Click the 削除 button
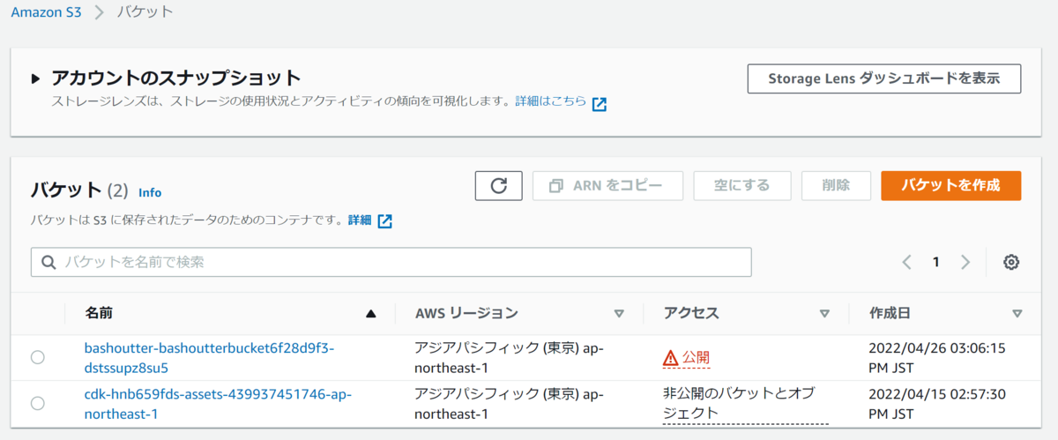Viewport: 1058px width, 440px height. 836,185
